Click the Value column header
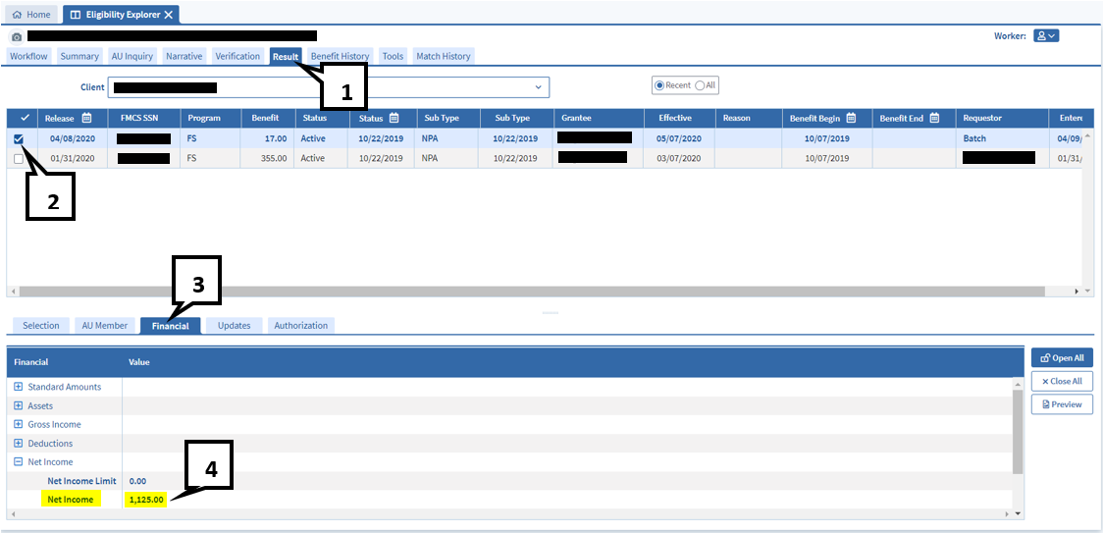The image size is (1103, 533). tap(138, 362)
